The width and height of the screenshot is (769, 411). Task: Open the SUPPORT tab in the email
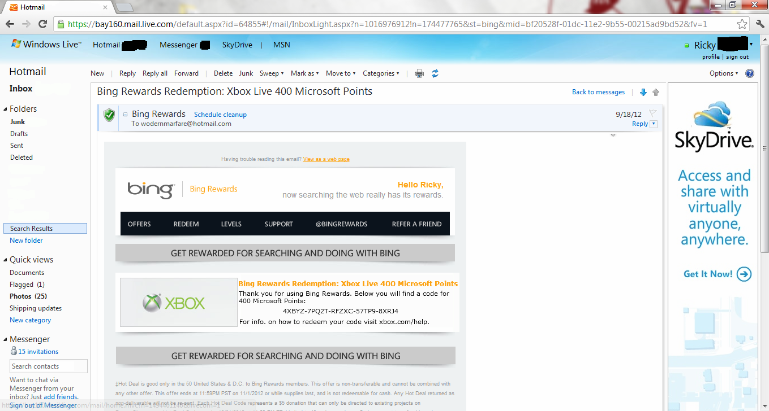tap(278, 224)
